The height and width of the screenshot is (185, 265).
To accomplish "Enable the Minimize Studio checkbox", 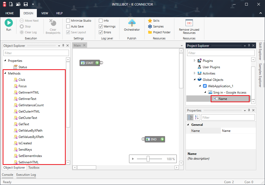I will pyautogui.click(x=68, y=20).
